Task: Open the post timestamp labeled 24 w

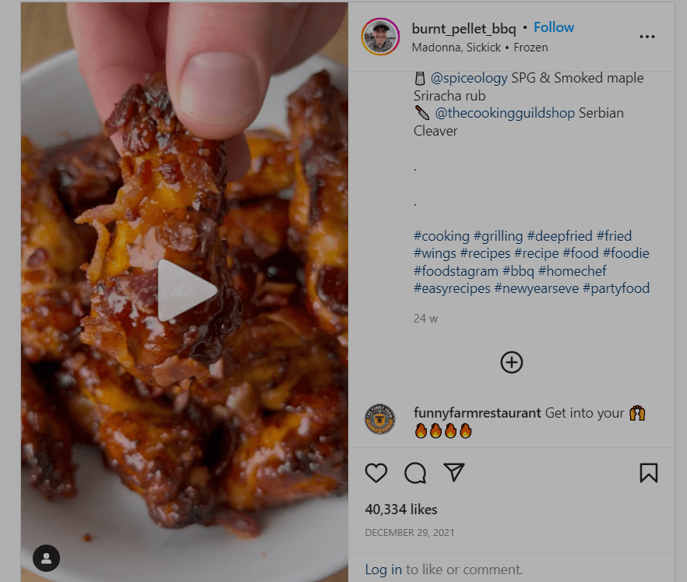Action: pyautogui.click(x=425, y=318)
